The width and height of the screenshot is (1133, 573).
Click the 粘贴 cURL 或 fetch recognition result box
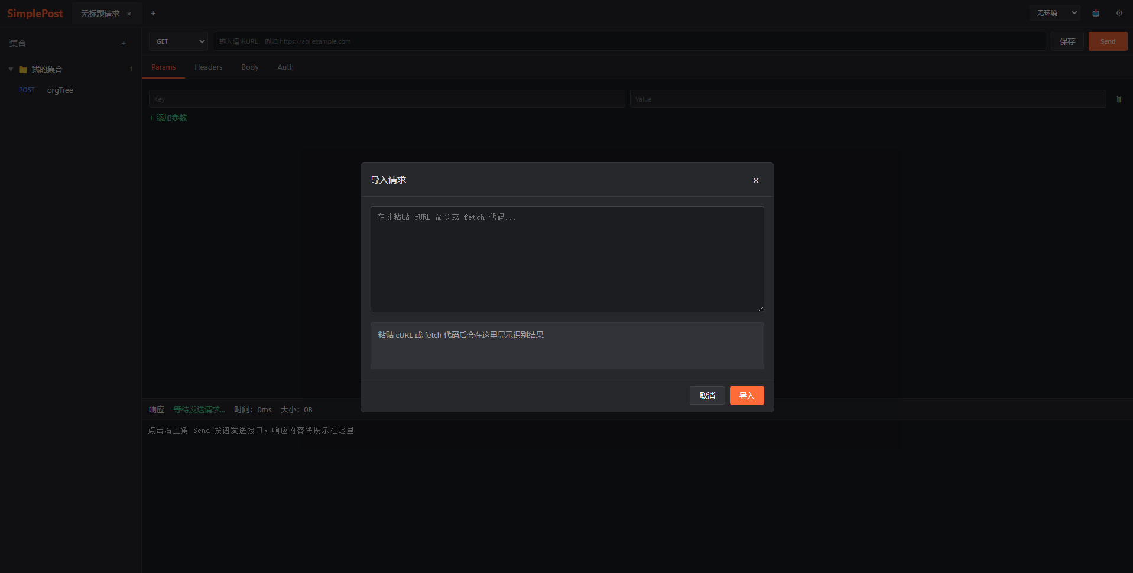pos(567,346)
